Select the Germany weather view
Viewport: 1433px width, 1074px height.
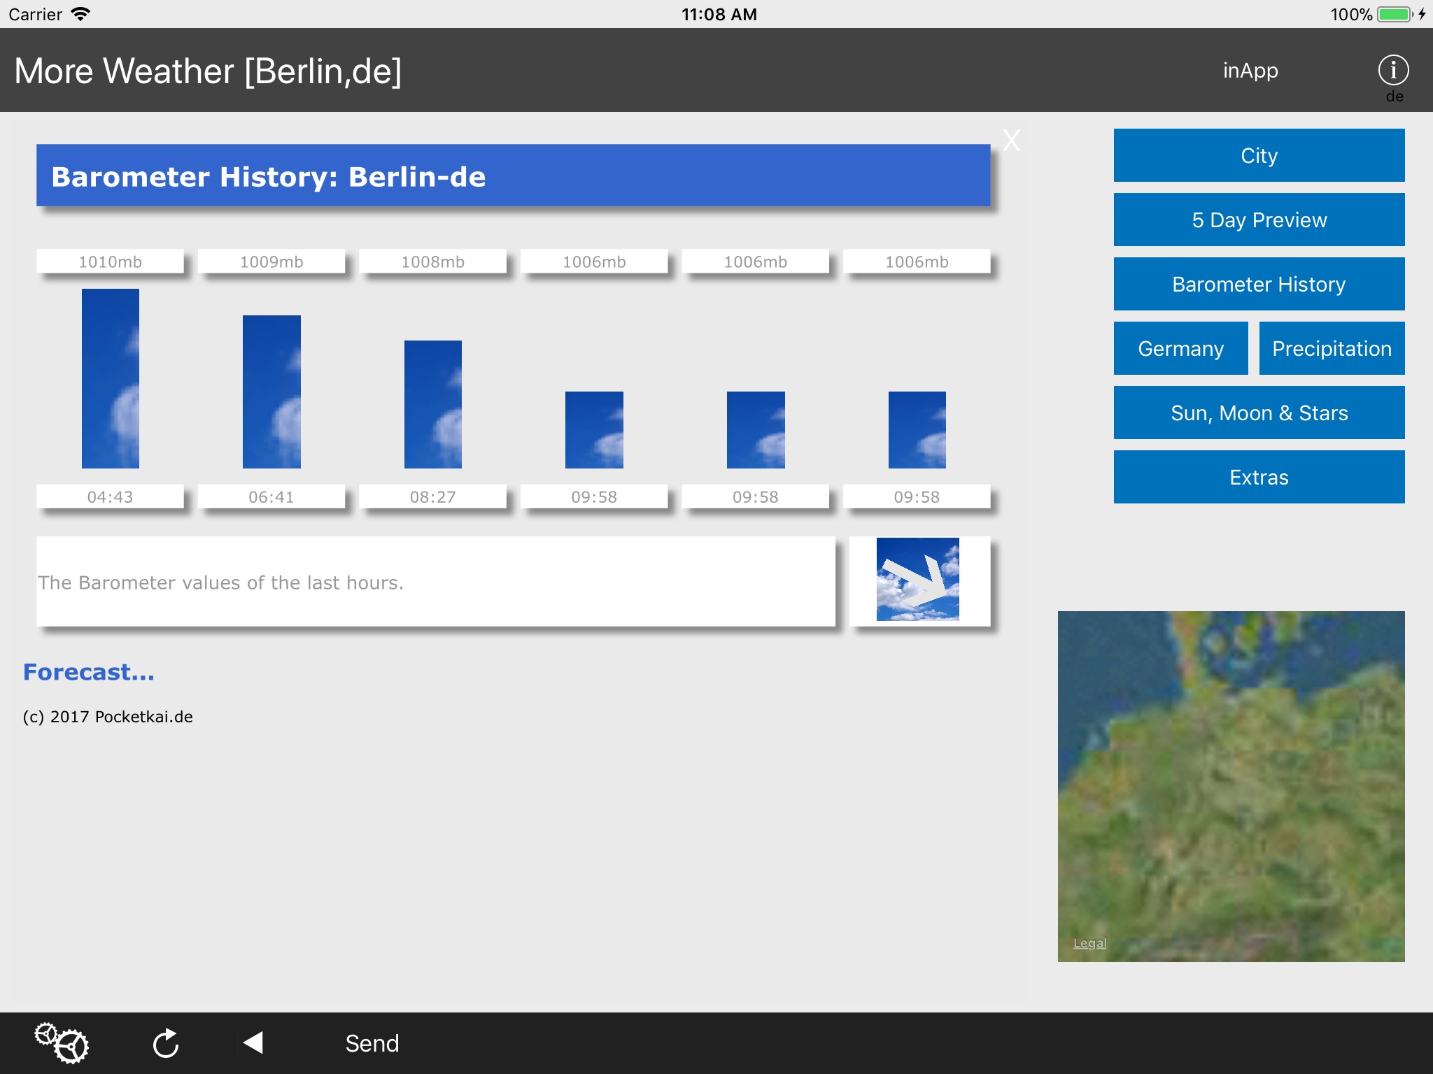[1180, 349]
